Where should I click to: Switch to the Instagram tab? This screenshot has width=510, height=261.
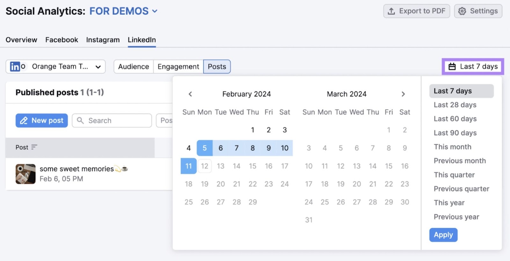pos(103,40)
